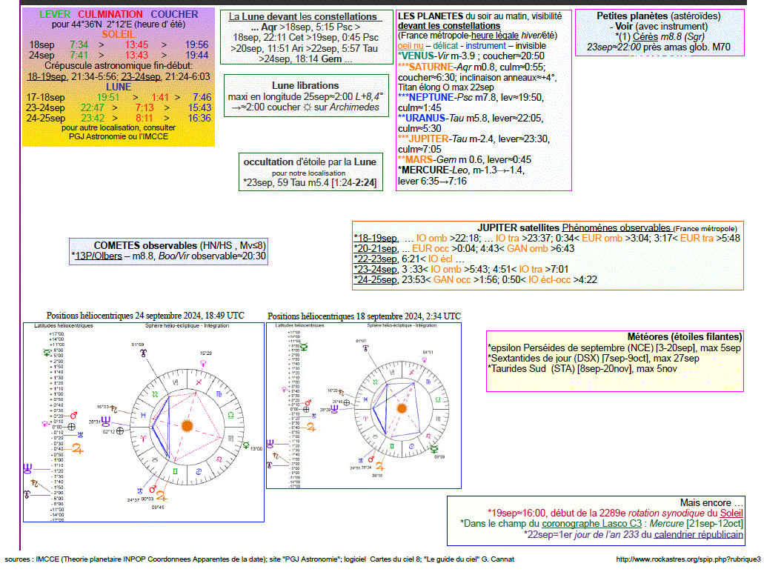Viewport: 764px width, 572px height.
Task: Click the 'SOLEIL' section label
Action: click(119, 34)
